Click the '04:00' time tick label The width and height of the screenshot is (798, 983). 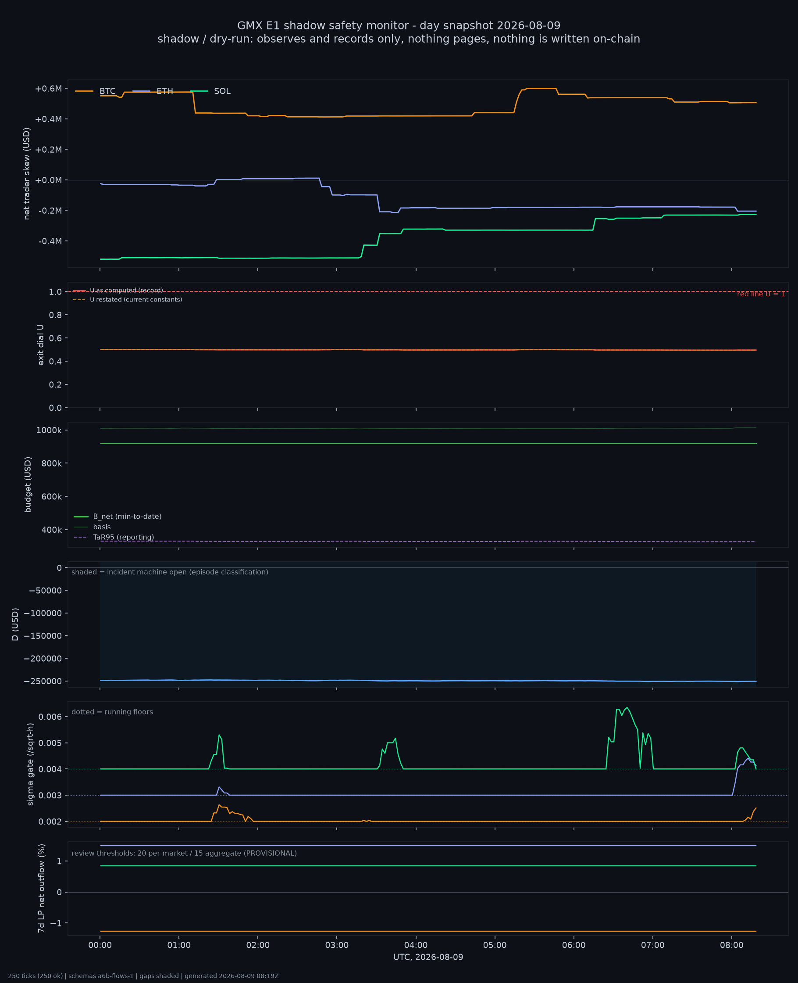coord(416,945)
